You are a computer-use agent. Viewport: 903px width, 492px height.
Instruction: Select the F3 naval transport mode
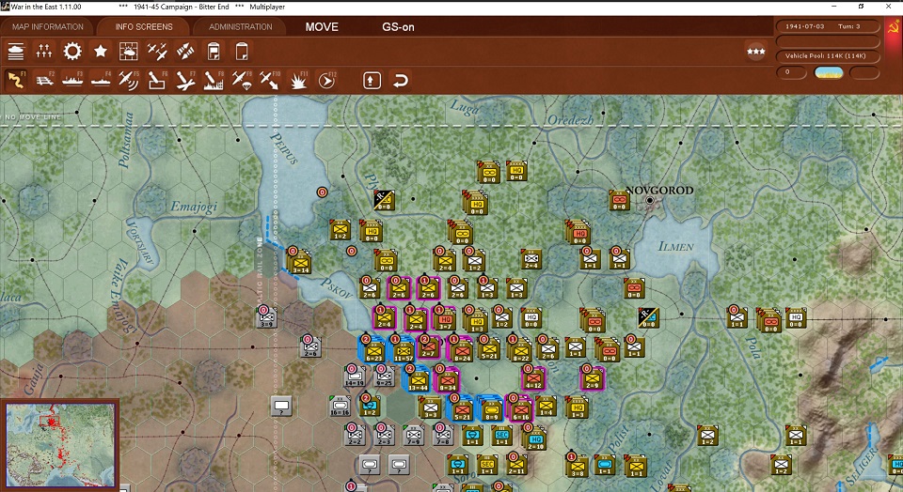pos(72,81)
